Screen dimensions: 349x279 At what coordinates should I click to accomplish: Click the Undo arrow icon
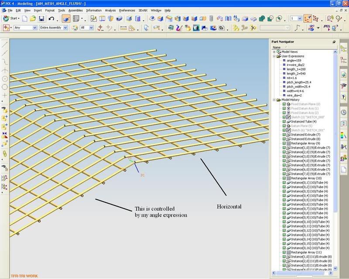51,19
